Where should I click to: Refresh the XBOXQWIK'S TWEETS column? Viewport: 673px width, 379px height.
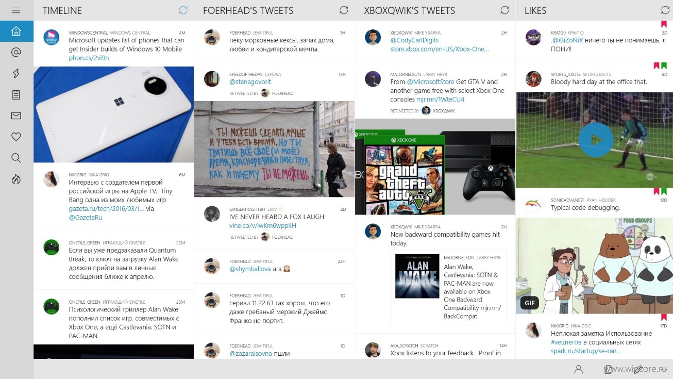505,10
